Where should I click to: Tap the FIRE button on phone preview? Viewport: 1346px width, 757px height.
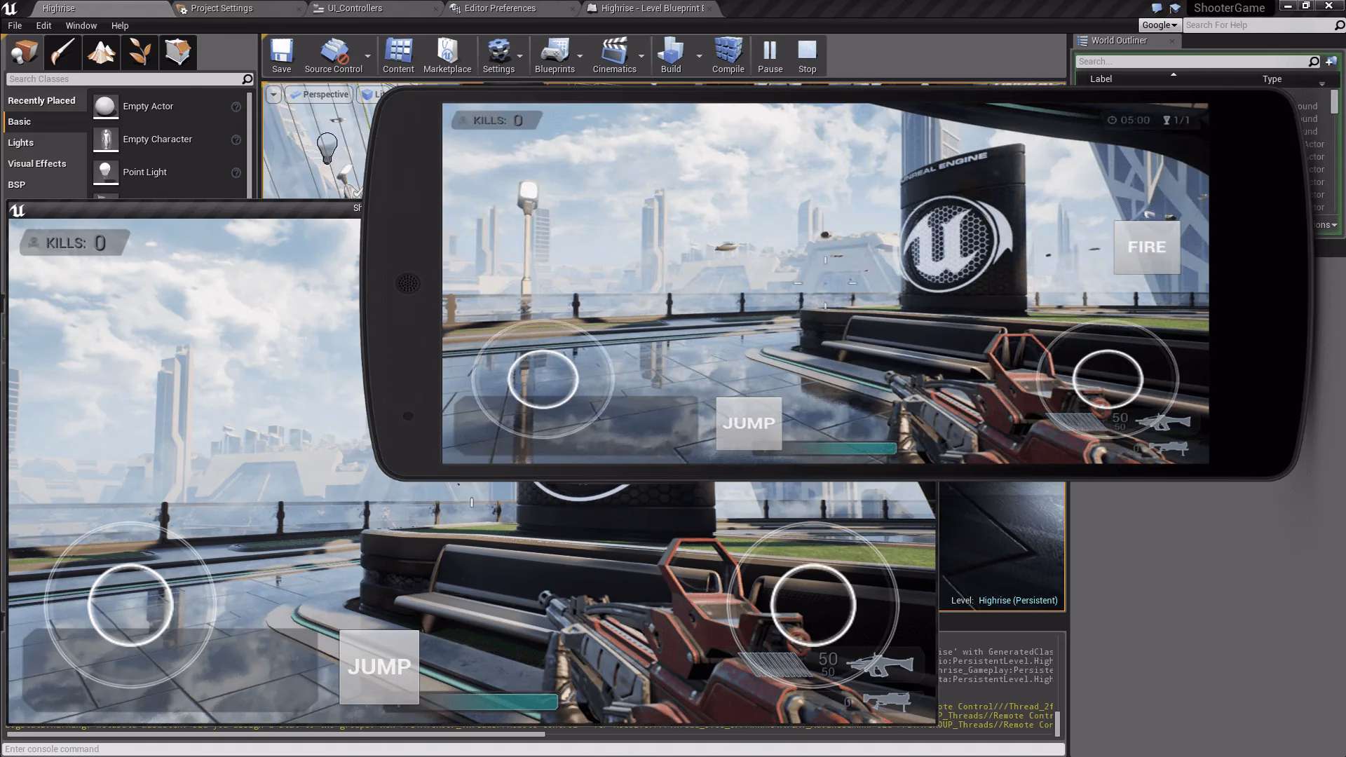pos(1147,247)
